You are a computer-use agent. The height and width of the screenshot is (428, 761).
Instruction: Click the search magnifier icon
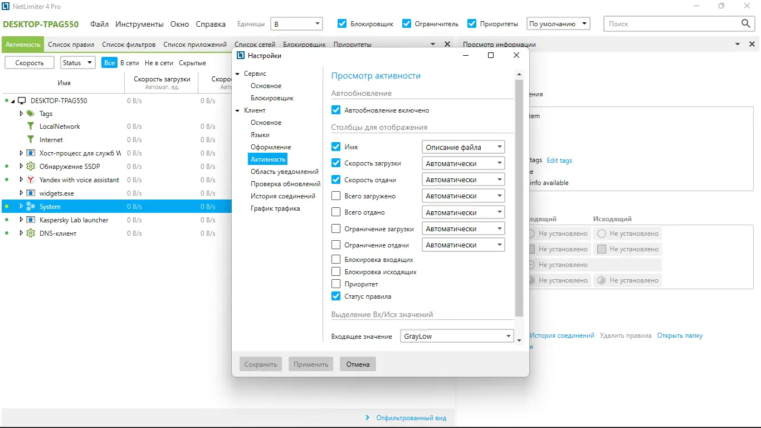746,23
